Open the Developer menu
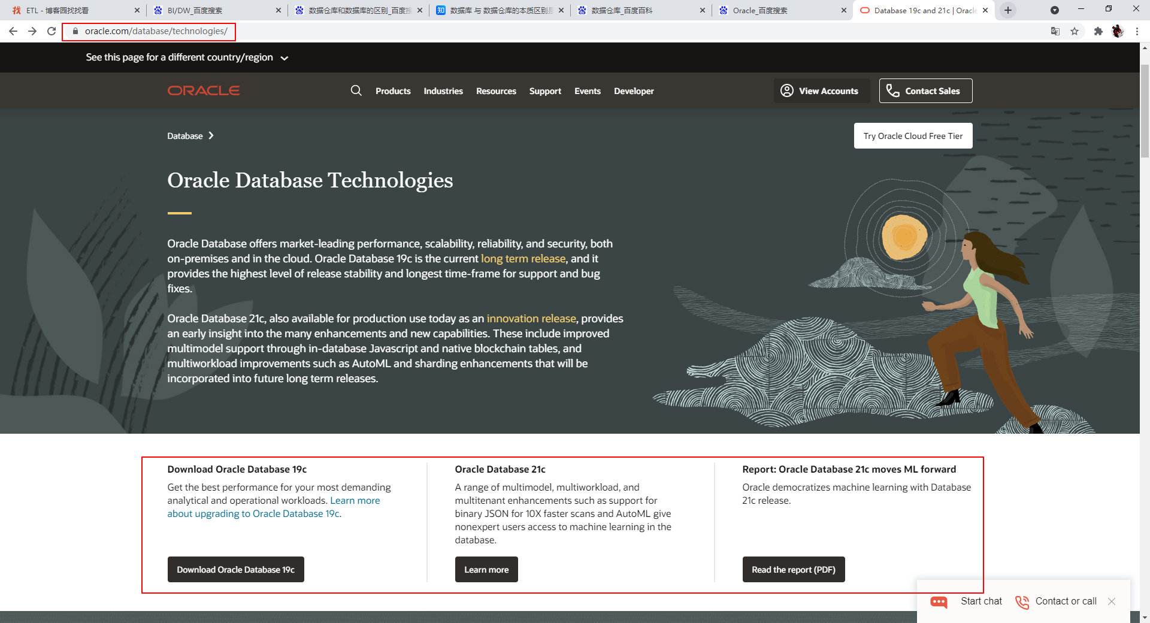This screenshot has height=623, width=1150. [634, 91]
